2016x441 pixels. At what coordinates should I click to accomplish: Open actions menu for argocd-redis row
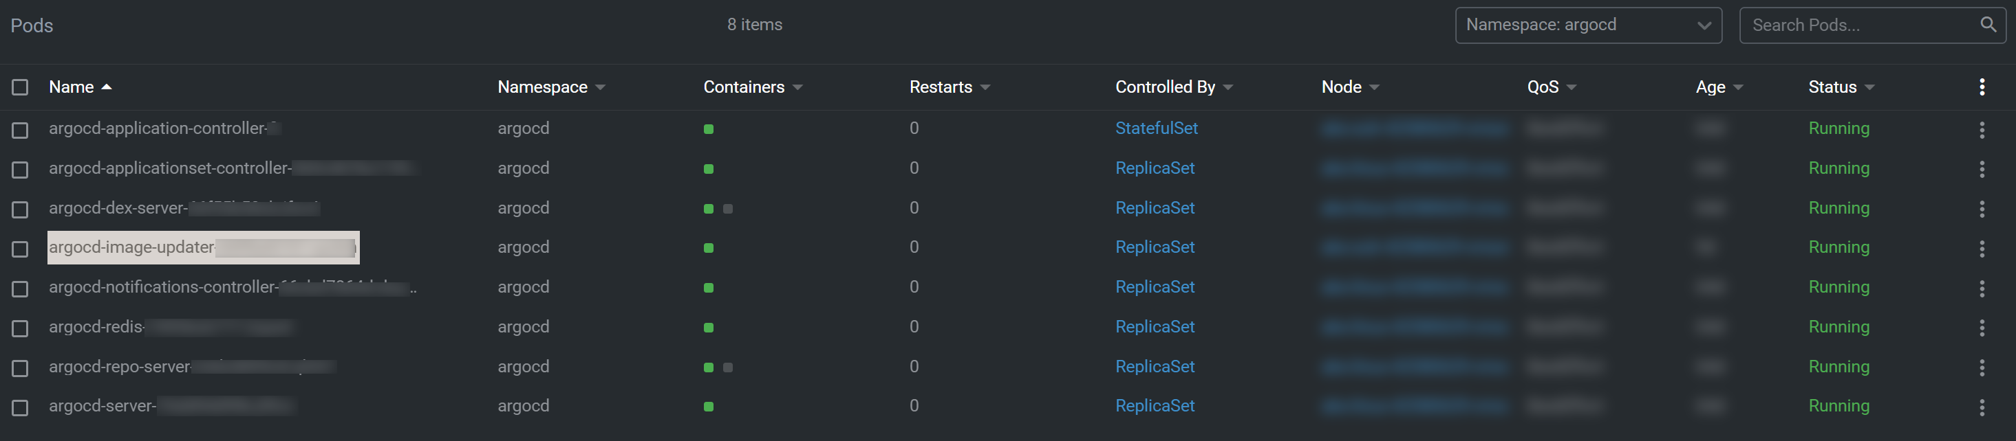click(x=1982, y=328)
